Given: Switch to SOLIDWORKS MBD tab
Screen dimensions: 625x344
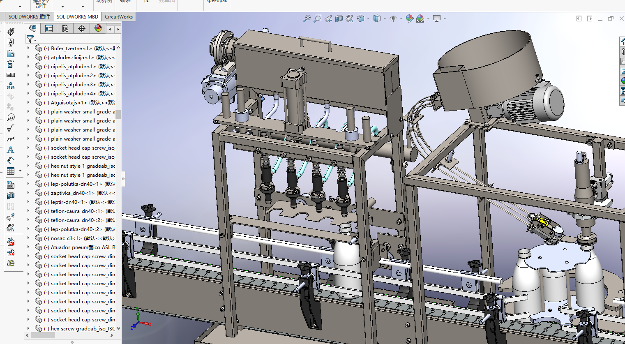Looking at the screenshot, I should tap(77, 16).
